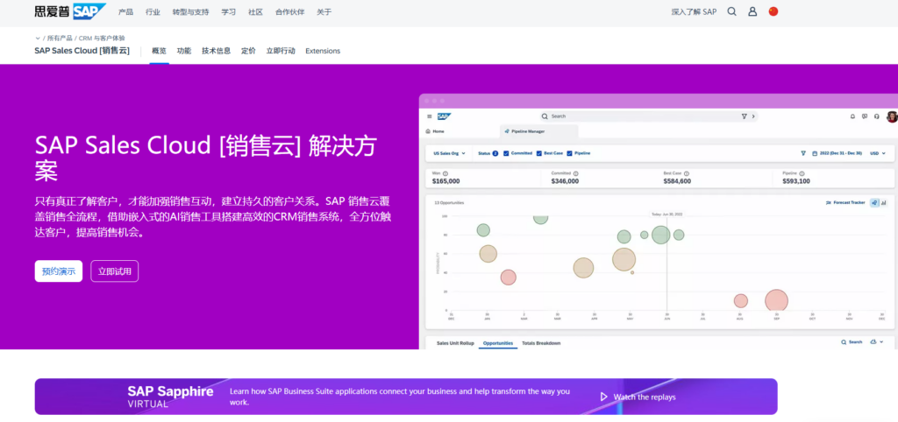The height and width of the screenshot is (422, 898).
Task: Open the 2022 (Dec 31 - Dec 30) date range picker
Action: coord(837,153)
